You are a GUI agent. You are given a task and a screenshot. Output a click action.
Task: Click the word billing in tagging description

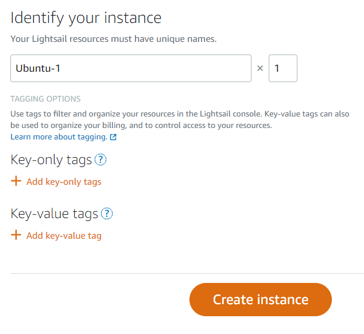[111, 125]
